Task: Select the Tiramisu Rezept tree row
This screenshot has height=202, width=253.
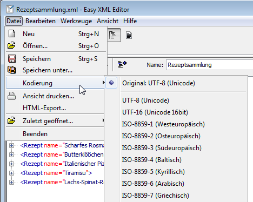Action: [x=56, y=173]
